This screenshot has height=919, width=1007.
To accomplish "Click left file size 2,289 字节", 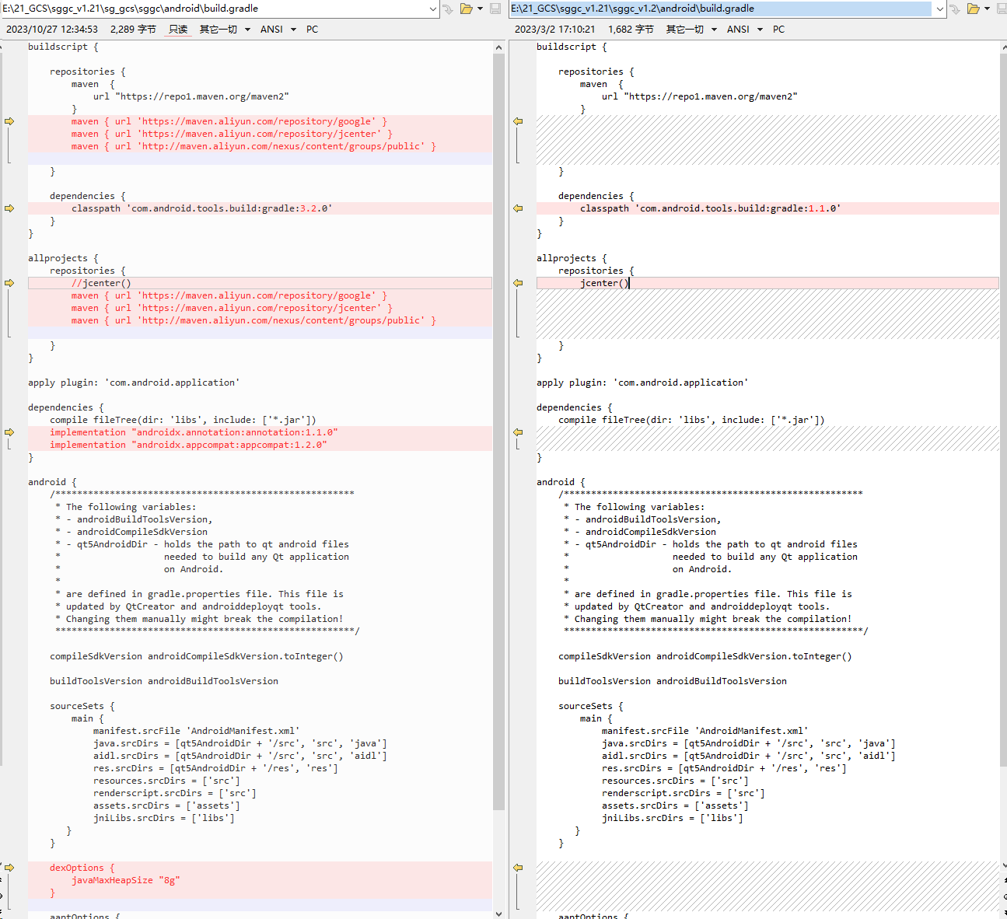I will [133, 30].
